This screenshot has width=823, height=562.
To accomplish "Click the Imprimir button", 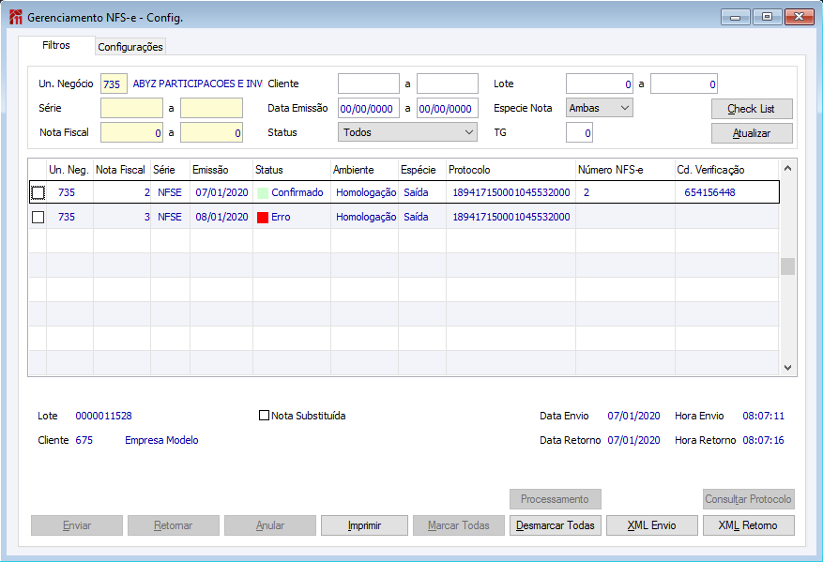I will (364, 525).
